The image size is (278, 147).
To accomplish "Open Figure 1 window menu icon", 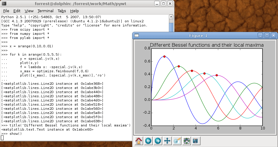I will 137,35.
